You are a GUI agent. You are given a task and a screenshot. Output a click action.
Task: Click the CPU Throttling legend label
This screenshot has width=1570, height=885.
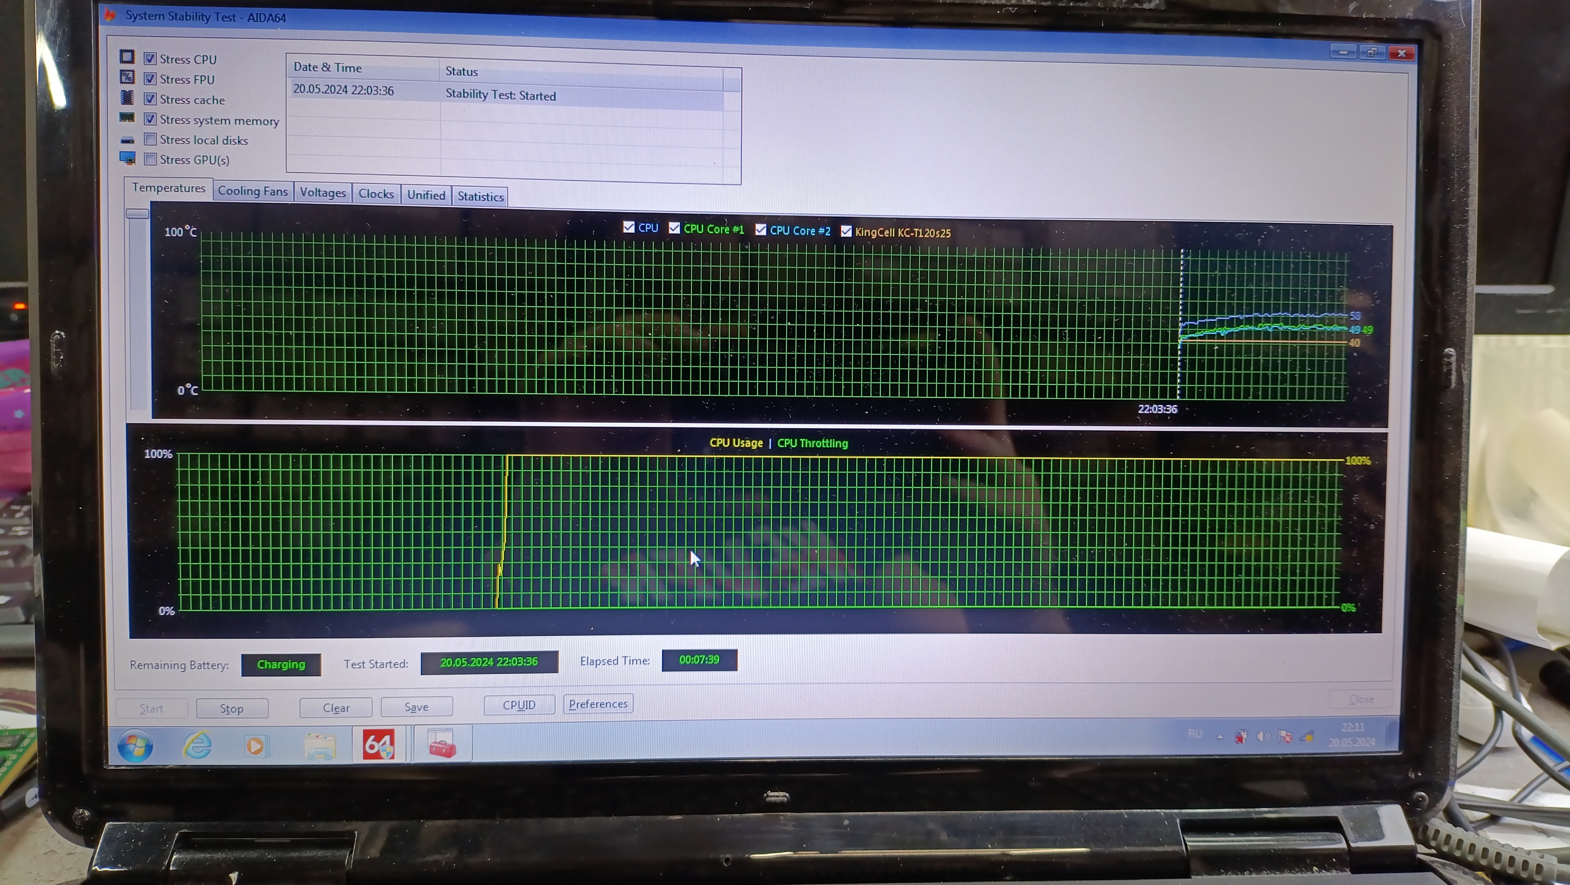click(x=813, y=444)
